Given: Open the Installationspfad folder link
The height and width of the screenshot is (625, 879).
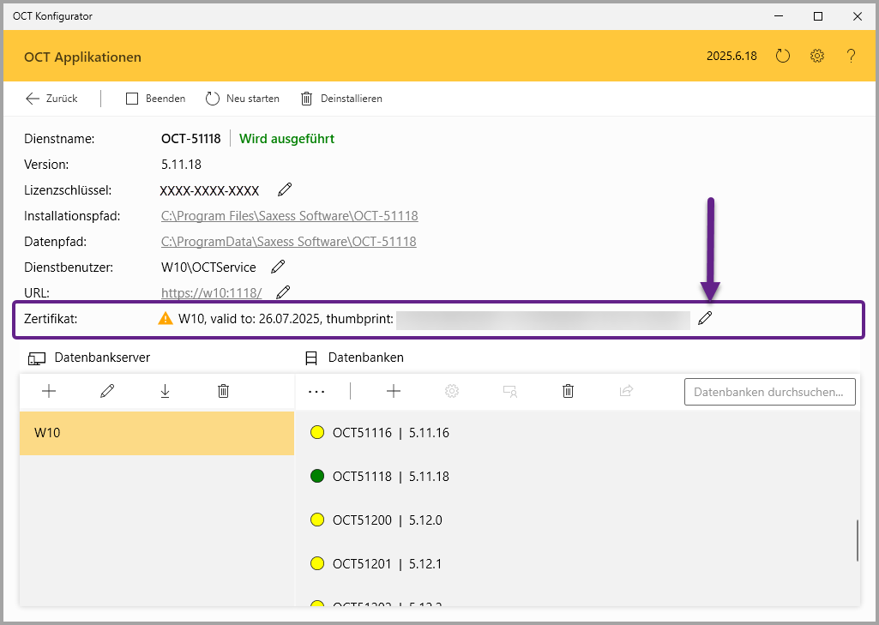Looking at the screenshot, I should (x=289, y=216).
